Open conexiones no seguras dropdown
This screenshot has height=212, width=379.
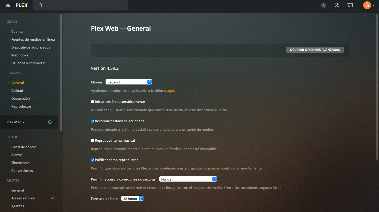pos(188,179)
